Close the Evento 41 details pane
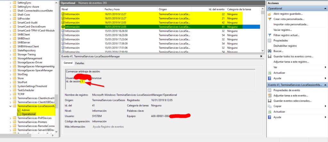The image size is (328, 142). [x=261, y=56]
